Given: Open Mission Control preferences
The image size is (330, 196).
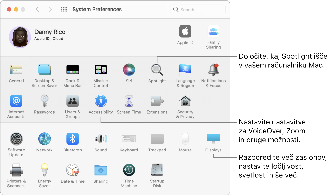Looking at the screenshot, I should [x=101, y=70].
